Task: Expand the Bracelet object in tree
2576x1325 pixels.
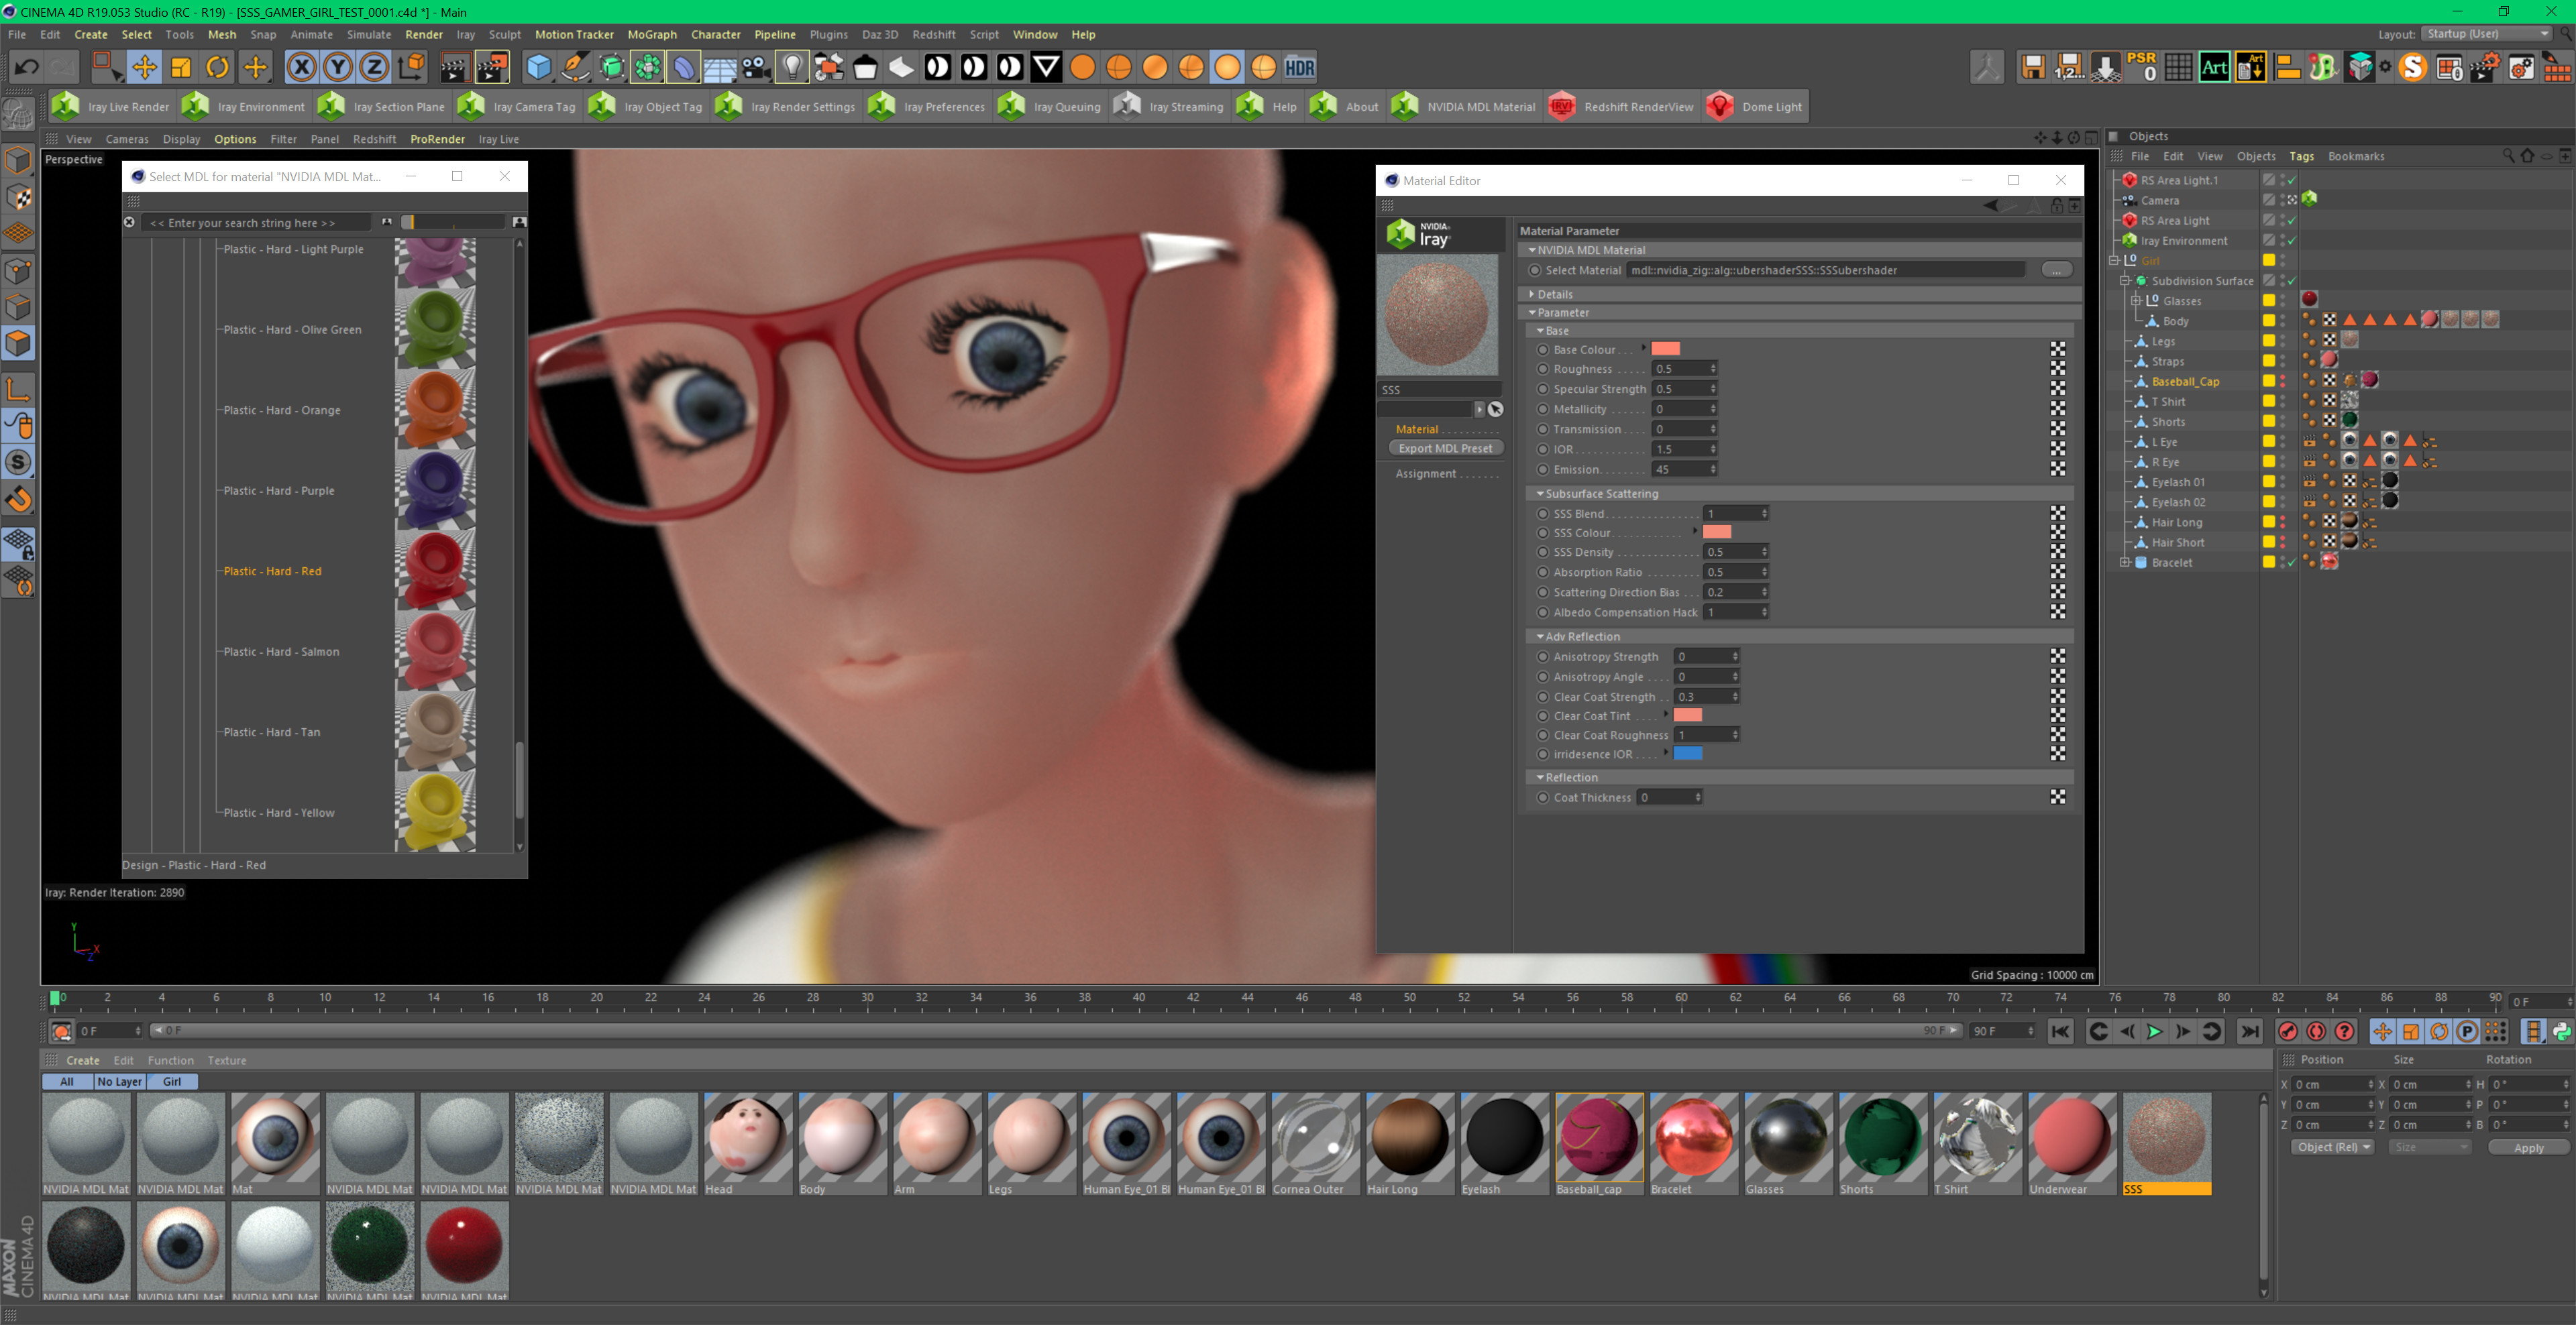Action: click(x=2124, y=563)
